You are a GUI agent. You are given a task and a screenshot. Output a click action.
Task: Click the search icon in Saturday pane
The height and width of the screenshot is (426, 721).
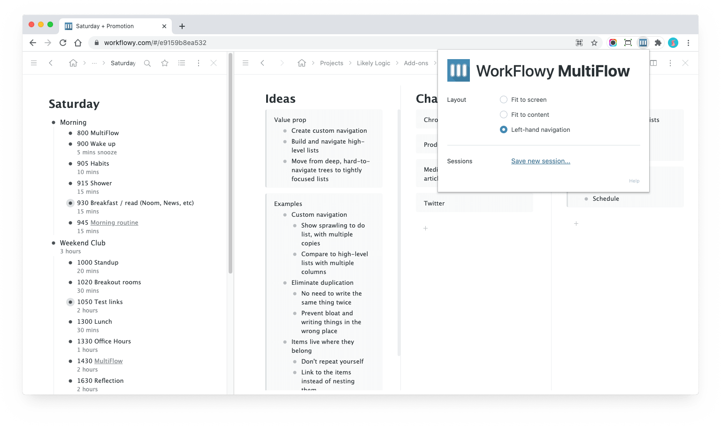tap(147, 63)
